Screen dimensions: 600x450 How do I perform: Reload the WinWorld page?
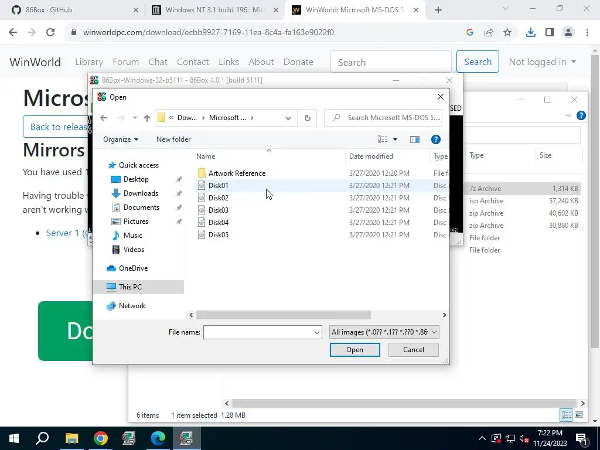tap(50, 33)
